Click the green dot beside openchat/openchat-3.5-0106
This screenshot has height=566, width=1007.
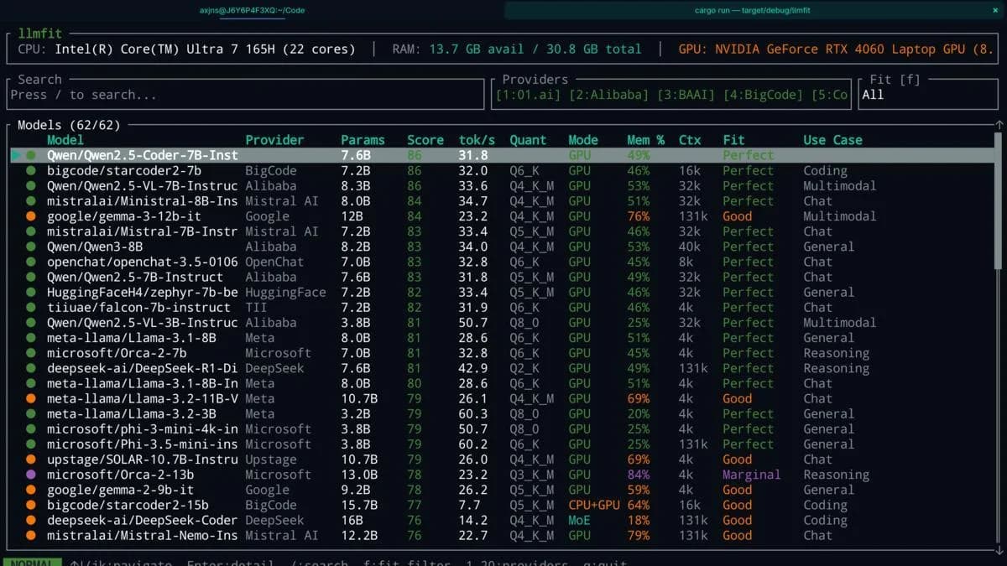pos(31,262)
